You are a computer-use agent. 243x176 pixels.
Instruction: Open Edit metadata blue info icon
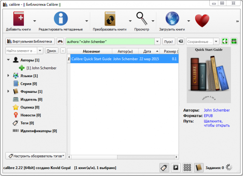61,19
